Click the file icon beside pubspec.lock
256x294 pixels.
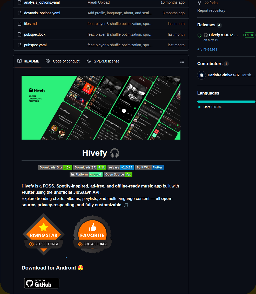tap(19, 34)
